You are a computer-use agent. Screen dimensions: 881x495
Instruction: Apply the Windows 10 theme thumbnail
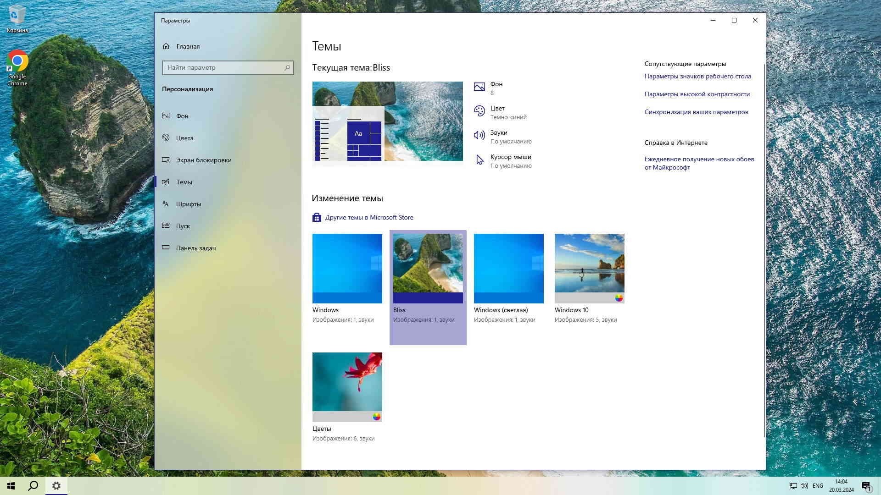tap(589, 269)
